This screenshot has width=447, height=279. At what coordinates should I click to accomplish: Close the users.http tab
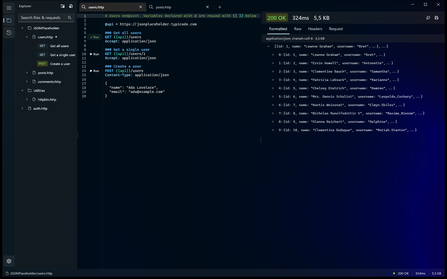point(141,7)
